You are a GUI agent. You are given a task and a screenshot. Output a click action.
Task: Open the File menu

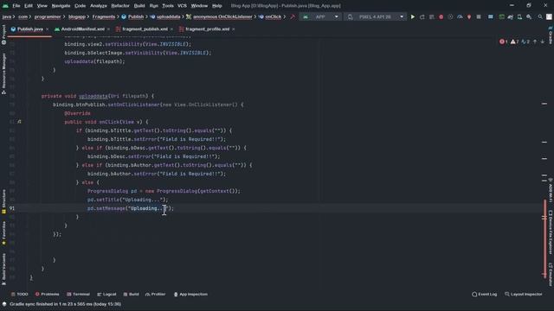(16, 6)
